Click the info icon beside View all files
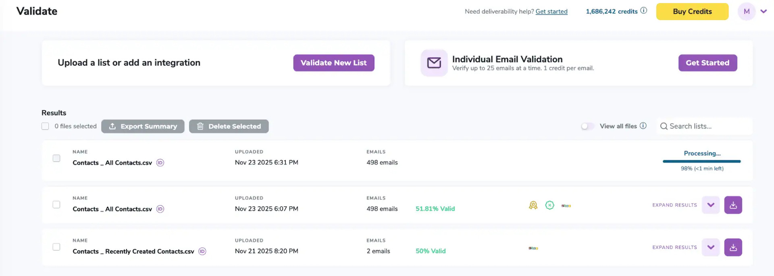774x276 pixels. click(x=643, y=126)
